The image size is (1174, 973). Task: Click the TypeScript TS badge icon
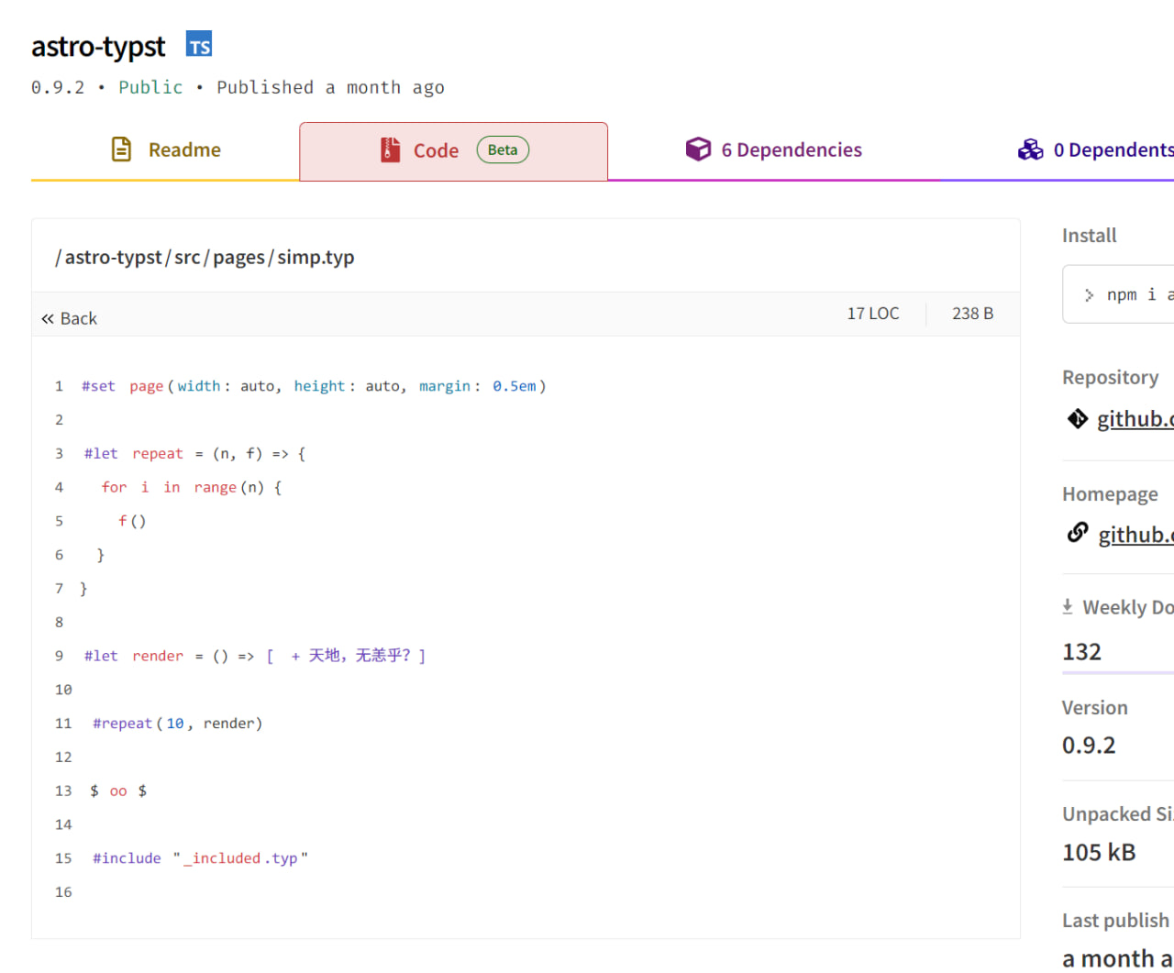pos(199,44)
